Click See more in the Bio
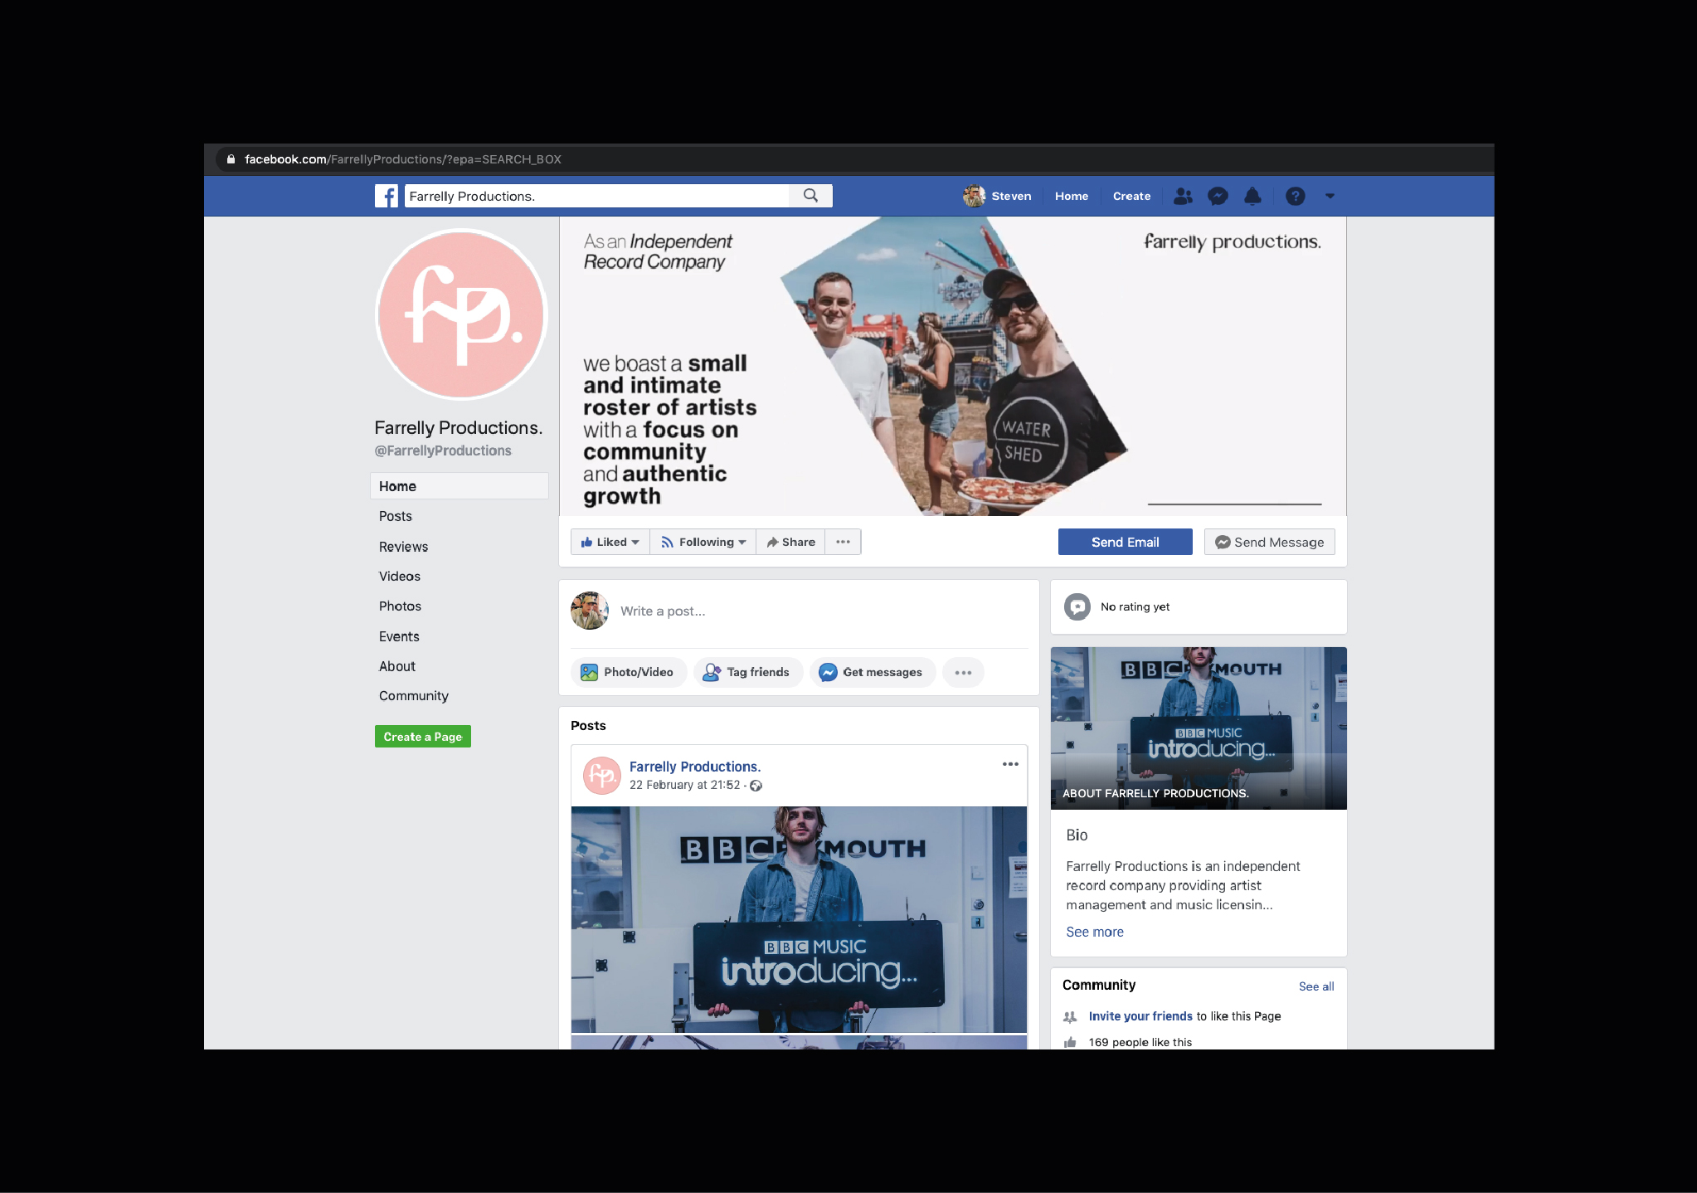 (x=1095, y=932)
